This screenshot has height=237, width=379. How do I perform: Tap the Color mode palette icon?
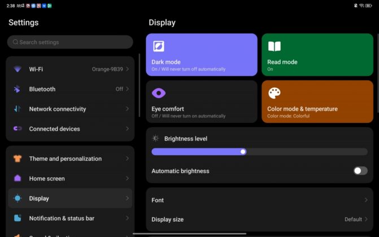click(275, 93)
